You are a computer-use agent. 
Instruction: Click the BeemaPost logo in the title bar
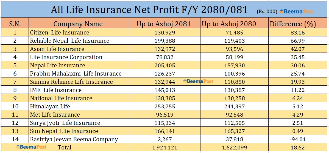point(297,12)
